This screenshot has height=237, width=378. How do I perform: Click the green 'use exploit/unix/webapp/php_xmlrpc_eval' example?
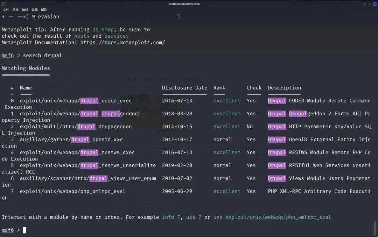272,217
